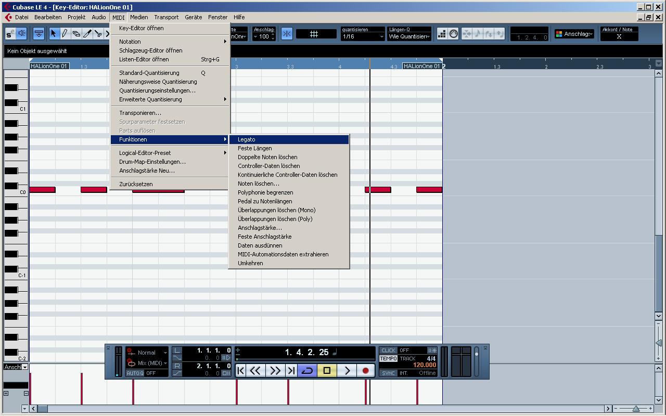666x416 pixels.
Task: Toggle precount icon next to CLICK
Action: tap(432, 350)
